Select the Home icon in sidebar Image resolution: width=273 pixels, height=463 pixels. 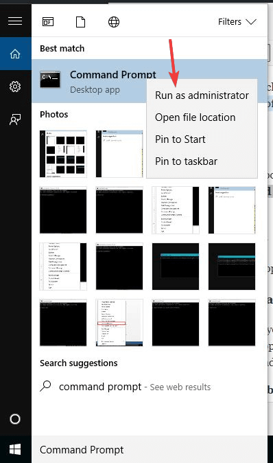[x=15, y=54]
